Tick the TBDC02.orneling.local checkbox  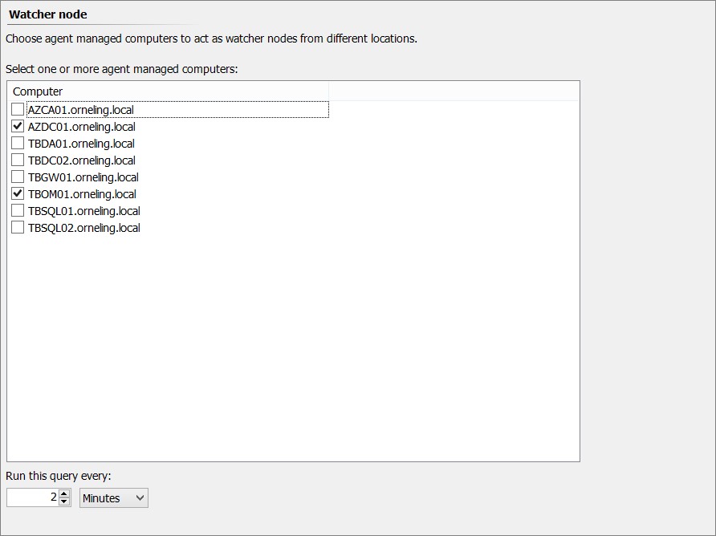click(x=18, y=160)
